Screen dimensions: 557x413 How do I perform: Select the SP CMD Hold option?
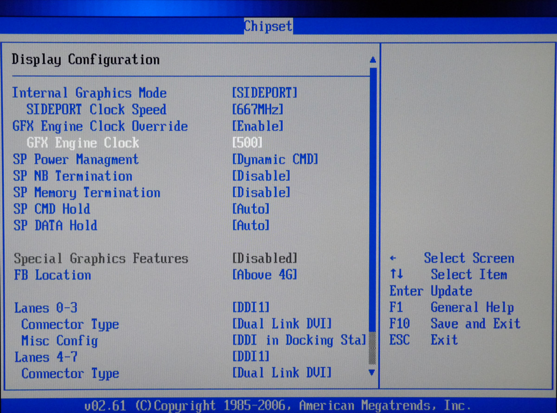(x=52, y=209)
